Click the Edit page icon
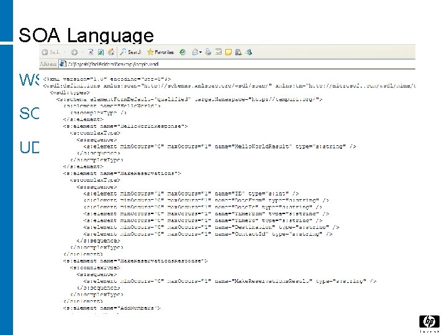Image resolution: width=447 pixels, height=335 pixels. 219,52
